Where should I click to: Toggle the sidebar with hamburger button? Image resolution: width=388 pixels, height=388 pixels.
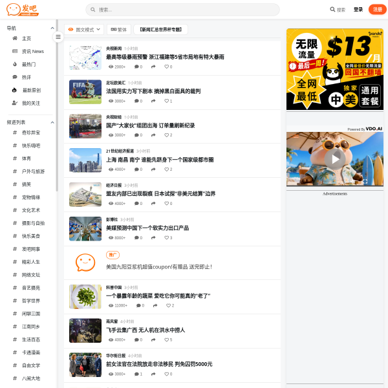click(x=58, y=37)
